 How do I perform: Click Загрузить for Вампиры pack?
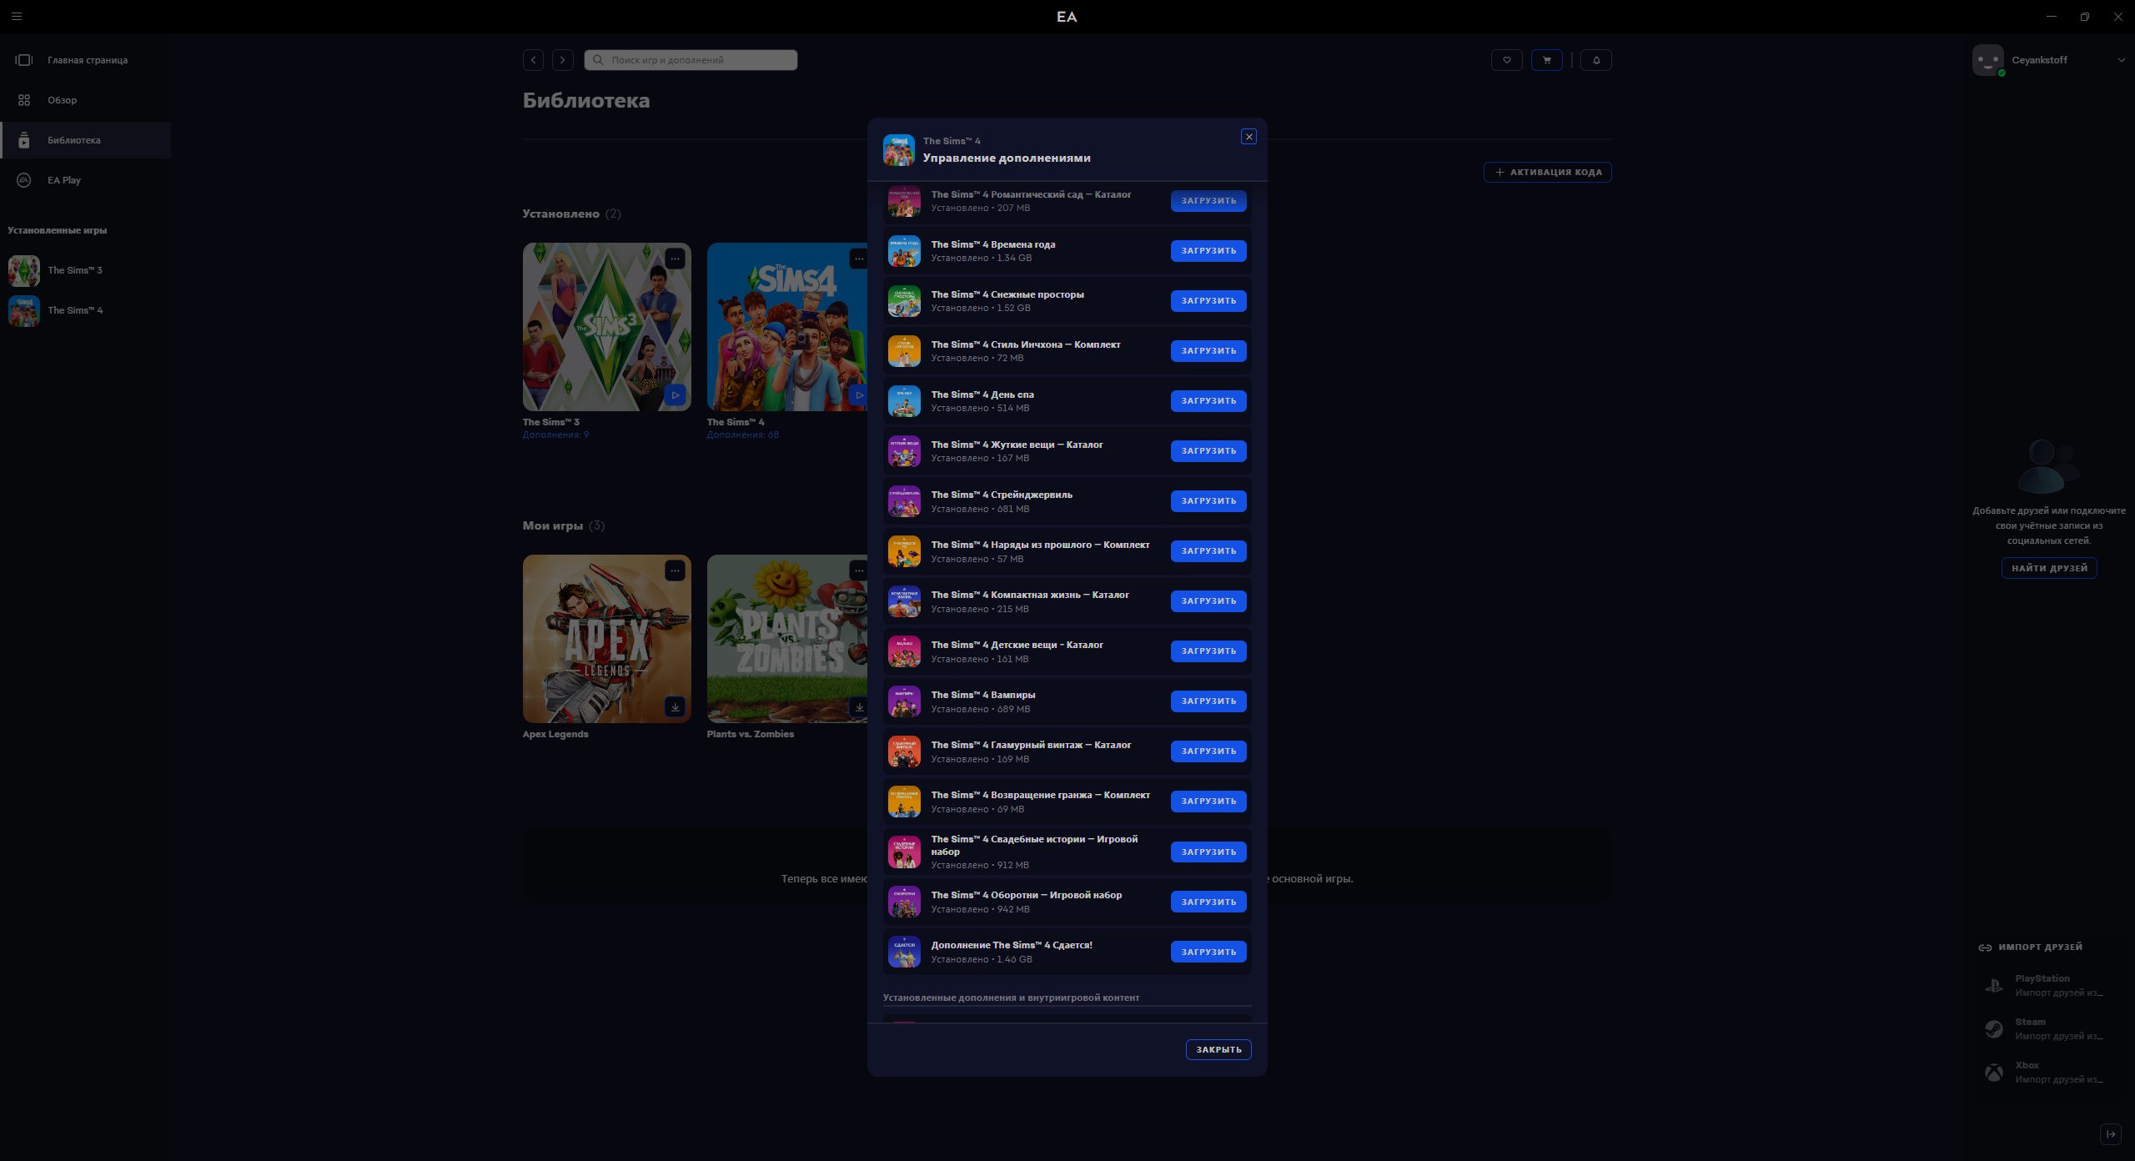(x=1208, y=701)
